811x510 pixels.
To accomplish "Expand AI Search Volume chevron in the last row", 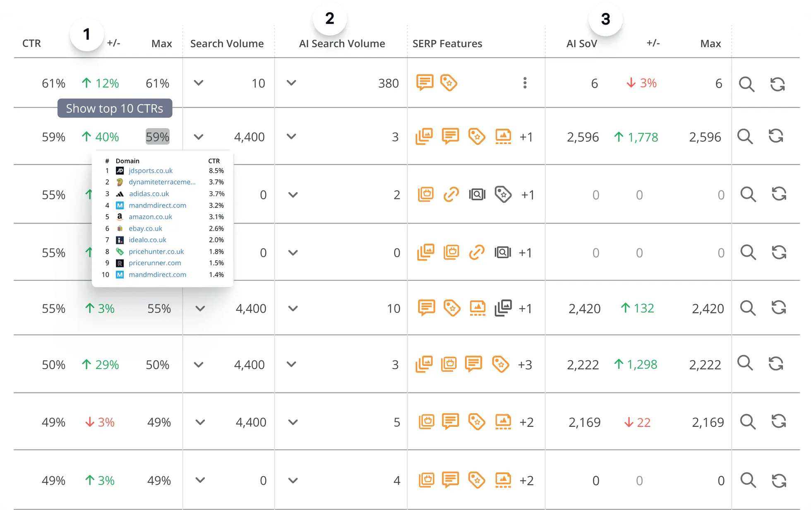I will click(x=293, y=481).
